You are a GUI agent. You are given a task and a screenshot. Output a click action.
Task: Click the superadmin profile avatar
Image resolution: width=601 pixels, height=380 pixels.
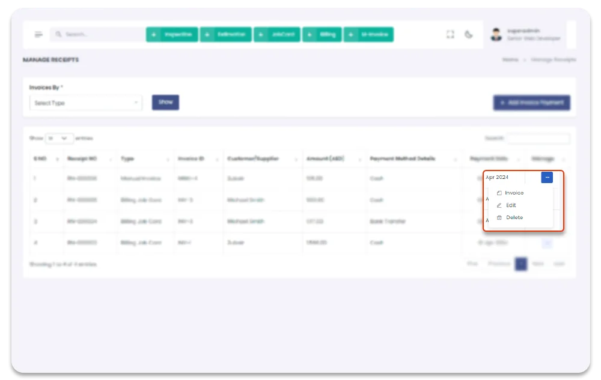point(496,35)
